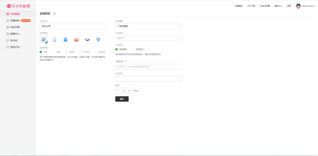Select 固定端口 radio option
Image resolution: width=318 pixels, height=156 pixels.
pyautogui.click(x=133, y=49)
